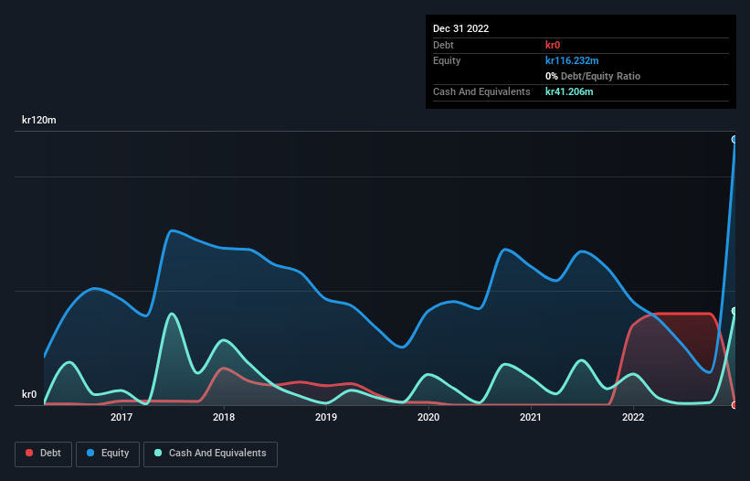
Task: Select the red Debt end-point marker
Action: pos(734,405)
